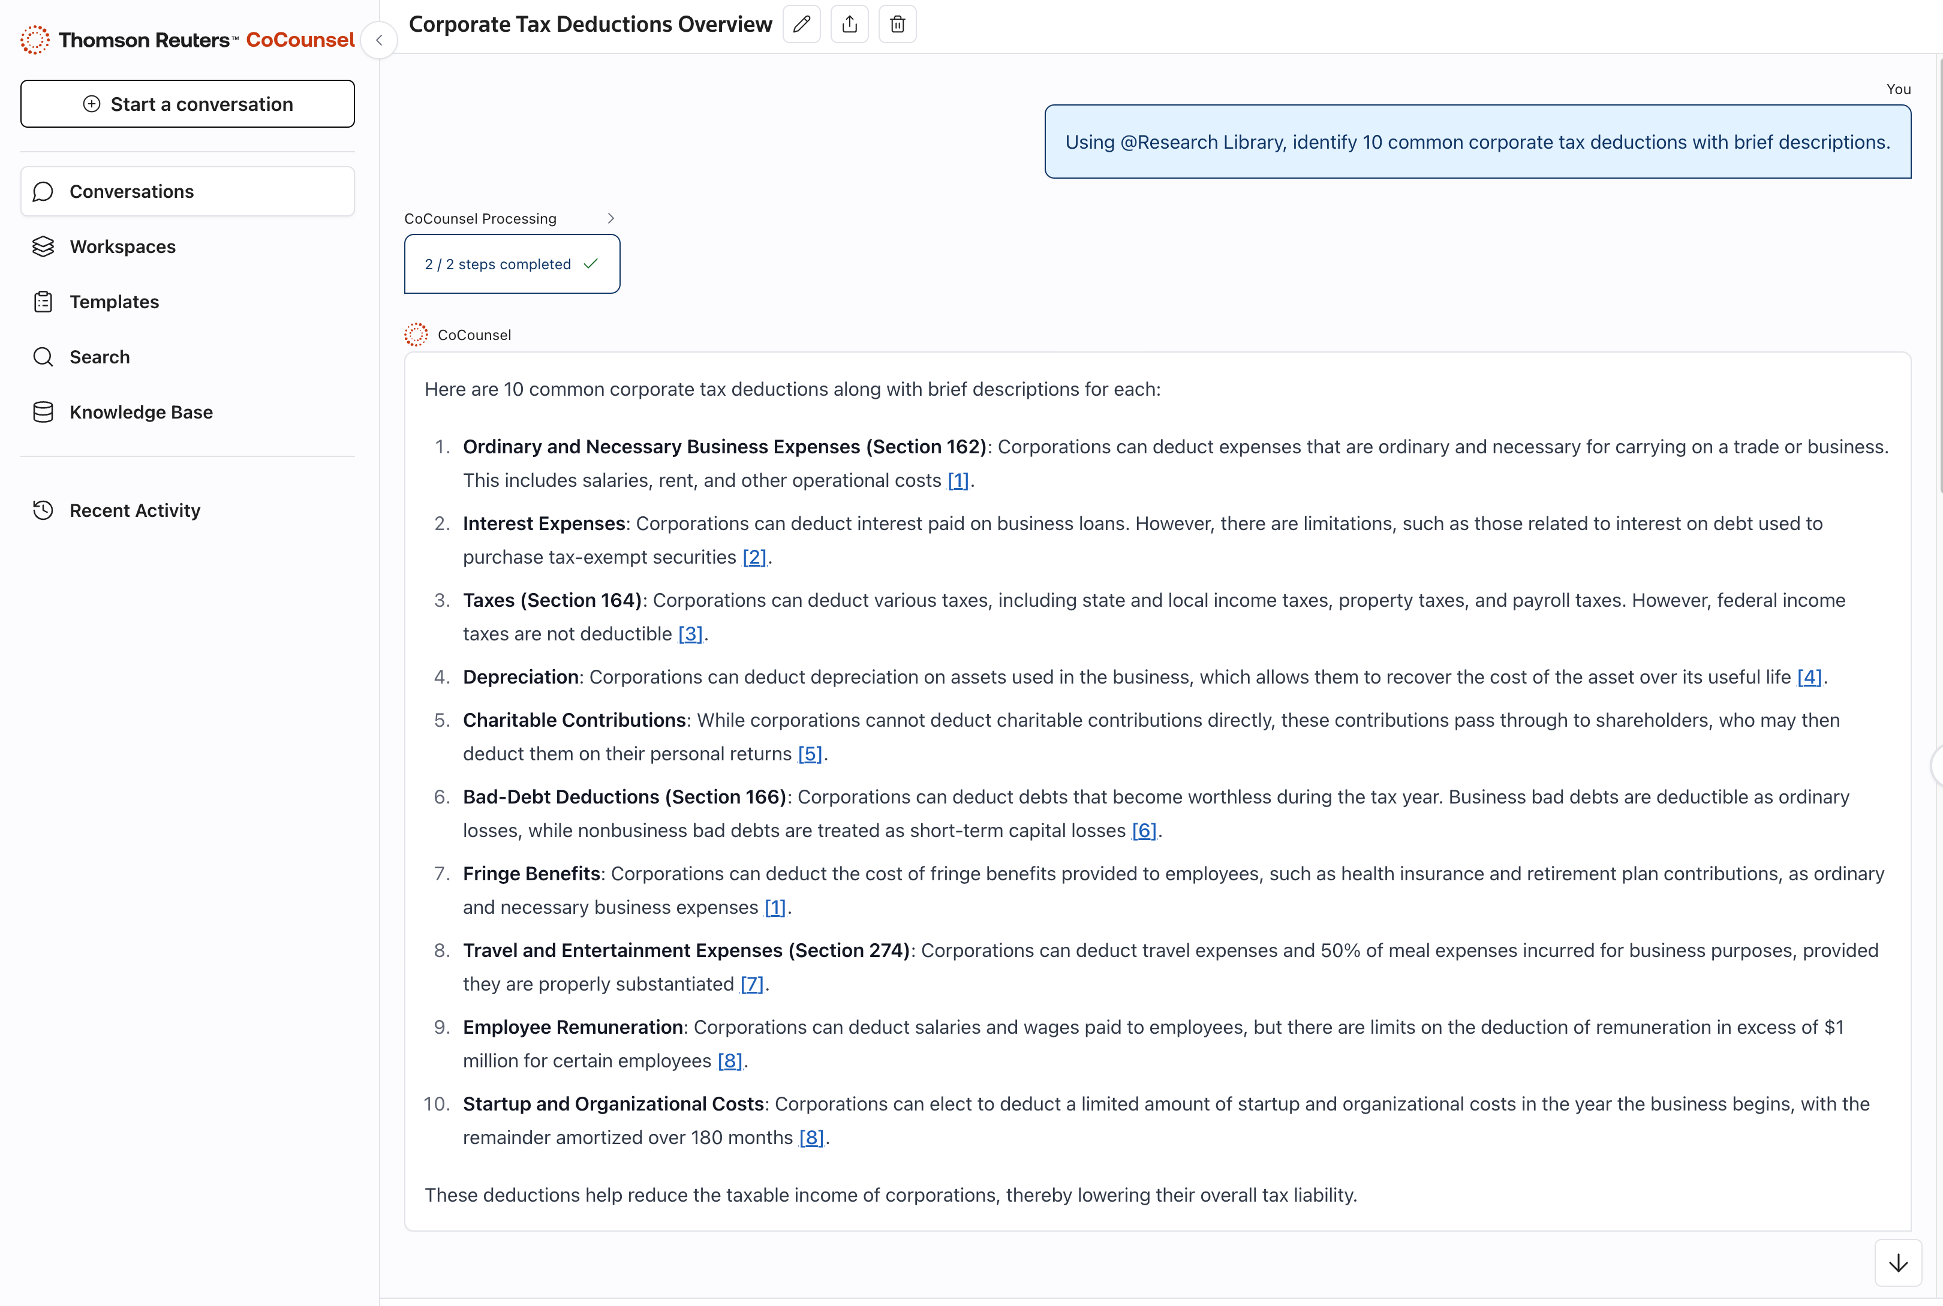Open citation [4] for Depreciation

point(1809,677)
